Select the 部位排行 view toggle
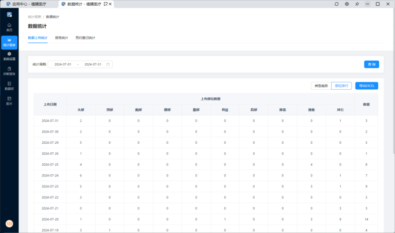Viewport: 395px width, 233px height. [341, 86]
